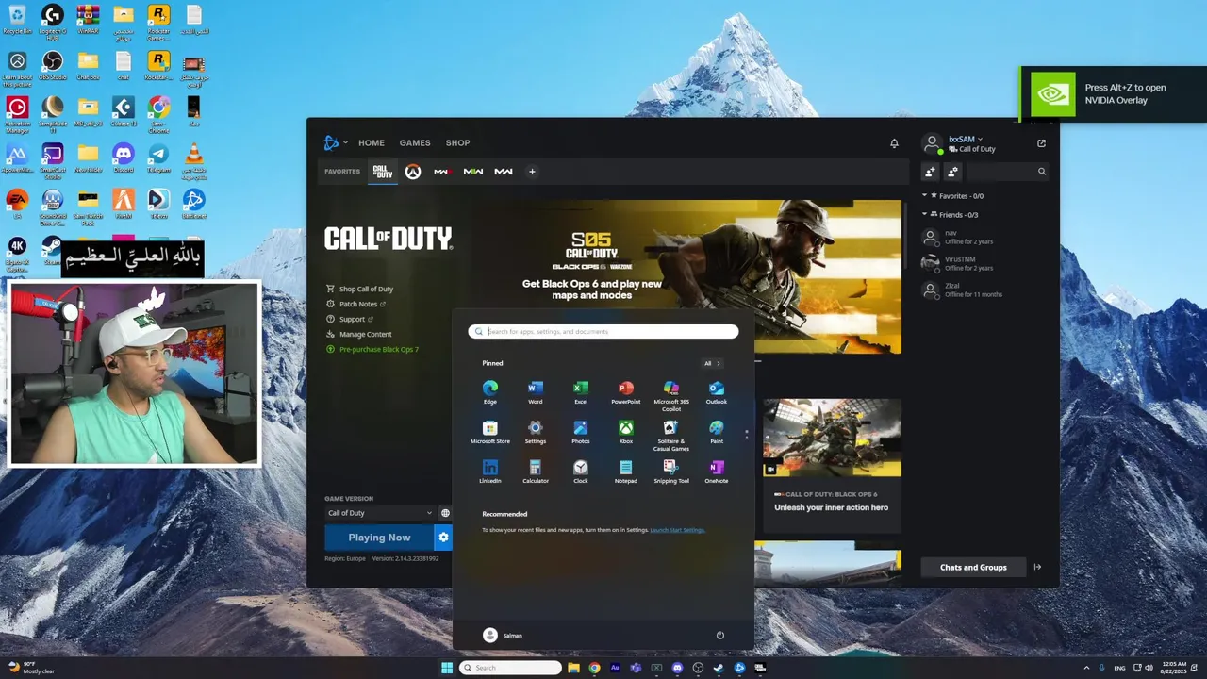This screenshot has width=1207, height=679.
Task: Select VLC cone icon on desktop
Action: (193, 160)
